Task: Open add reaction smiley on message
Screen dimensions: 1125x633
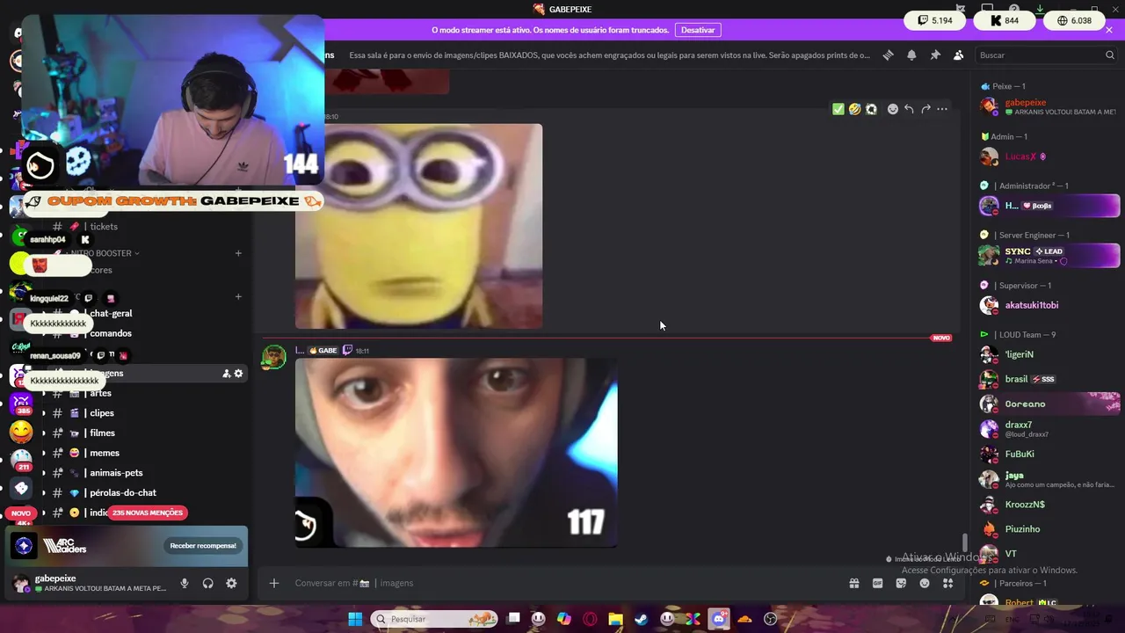Action: 893,109
